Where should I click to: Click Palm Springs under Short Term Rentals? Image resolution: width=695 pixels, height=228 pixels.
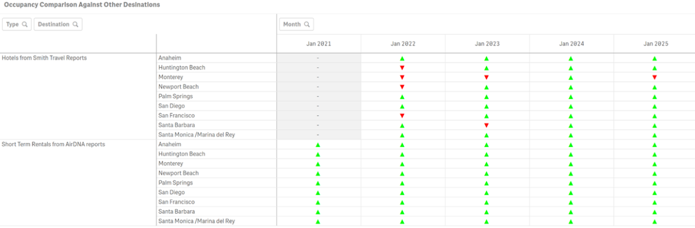[175, 183]
